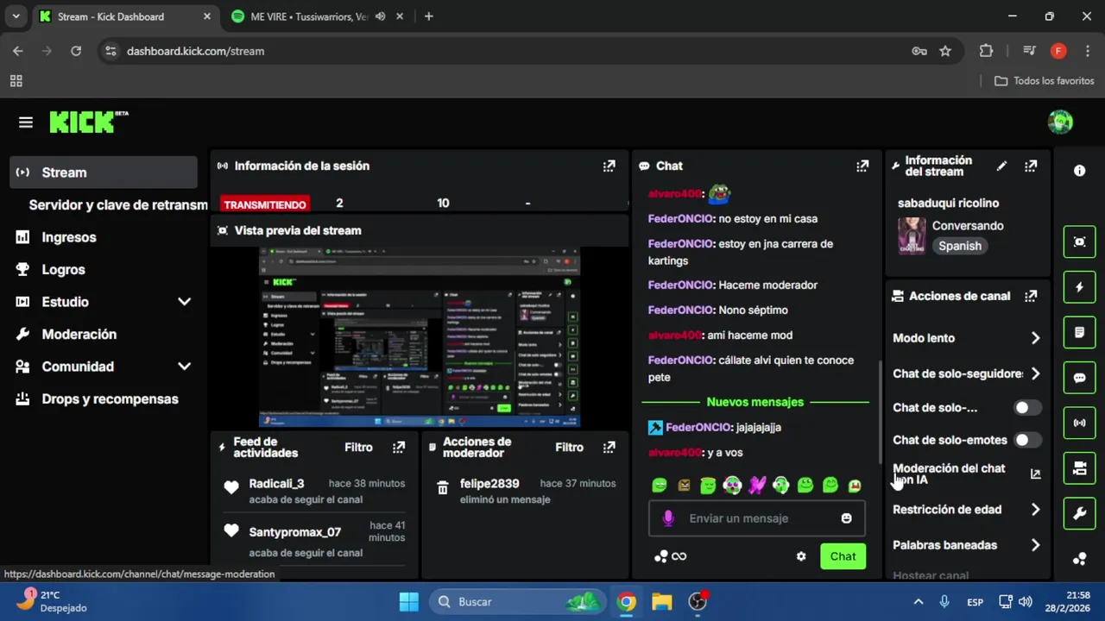The image size is (1105, 621).
Task: Open the emoji picker in the message box
Action: (846, 518)
